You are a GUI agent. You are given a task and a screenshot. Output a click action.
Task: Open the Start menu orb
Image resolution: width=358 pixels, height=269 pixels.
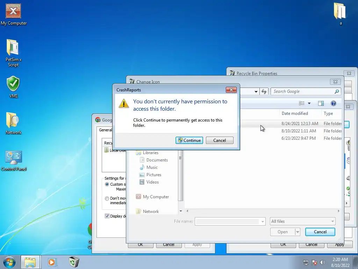point(9,262)
